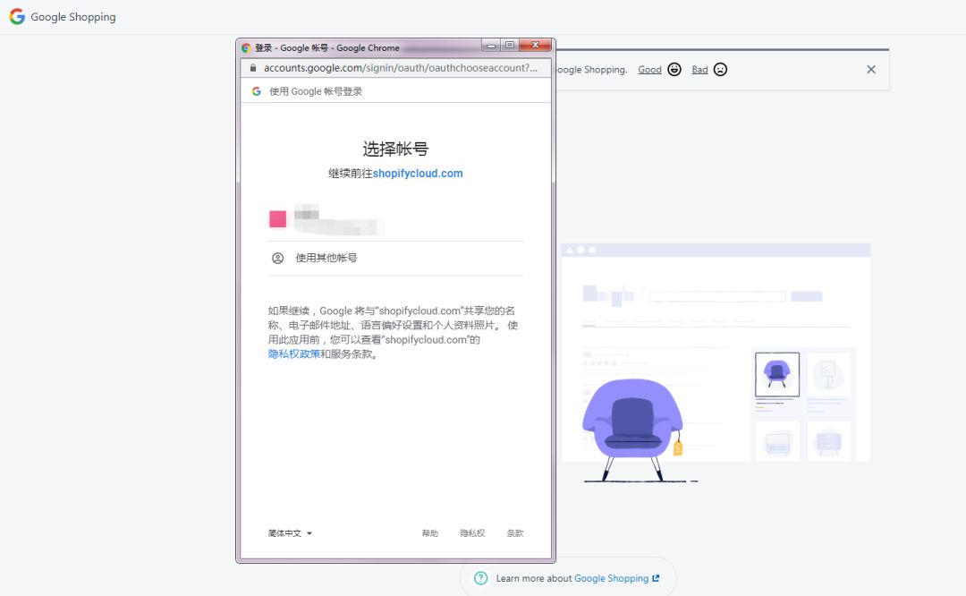Click the 选择帐号 heading
Viewport: 966px width, 596px height.
pyautogui.click(x=395, y=149)
